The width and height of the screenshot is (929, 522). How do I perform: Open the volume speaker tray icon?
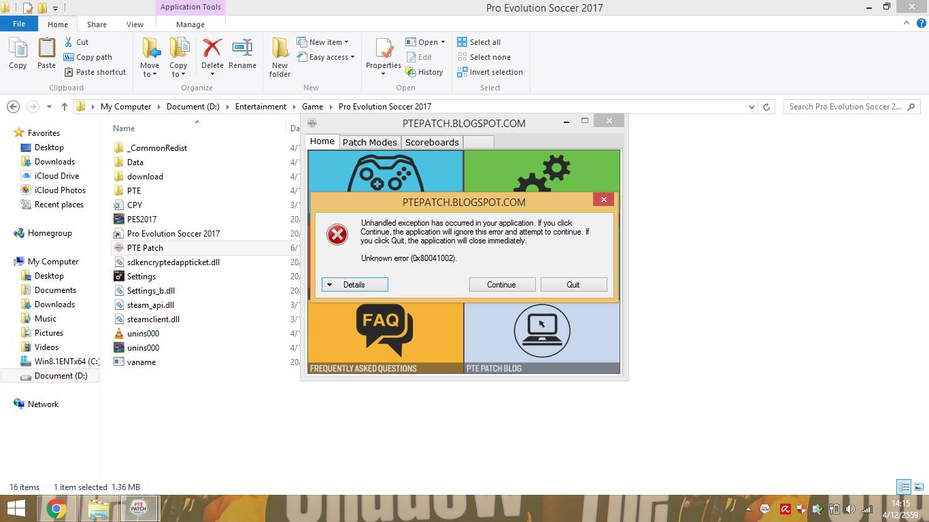pos(850,509)
